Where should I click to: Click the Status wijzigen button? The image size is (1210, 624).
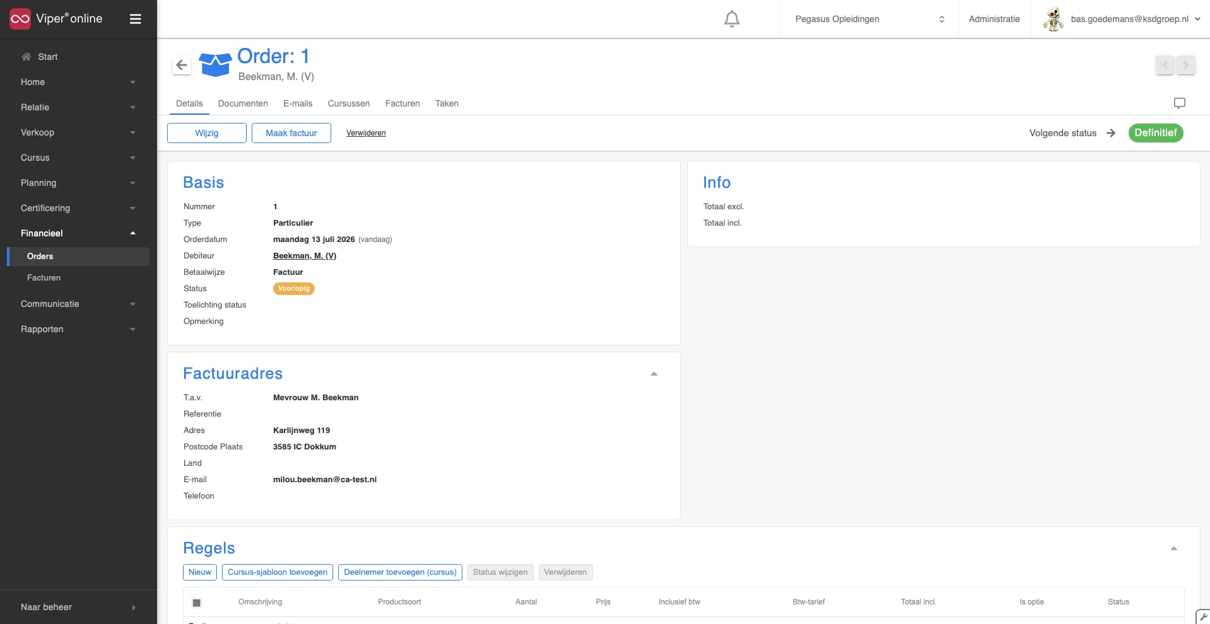click(x=500, y=572)
